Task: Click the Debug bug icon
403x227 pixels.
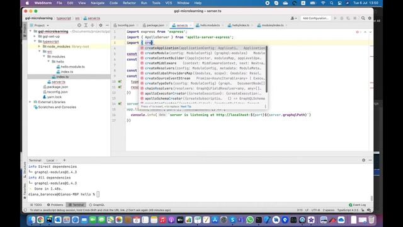Action: [341, 18]
